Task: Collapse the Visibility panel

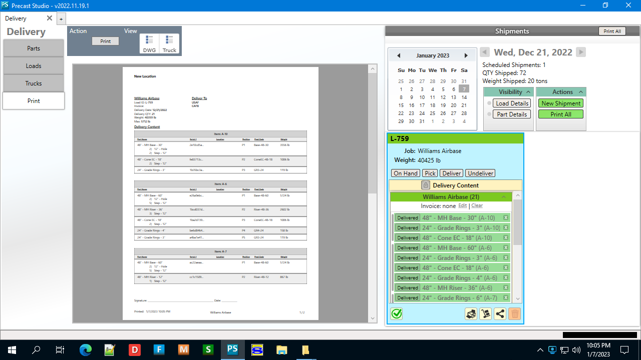Action: (x=528, y=92)
